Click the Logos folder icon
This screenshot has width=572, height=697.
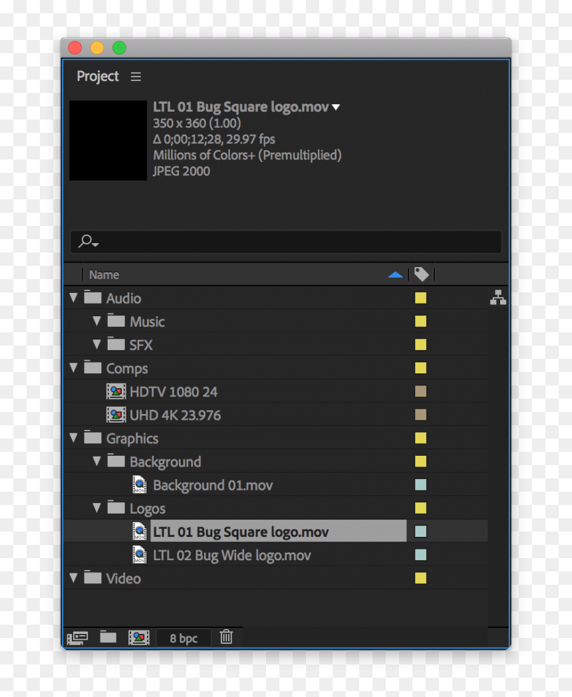click(116, 508)
